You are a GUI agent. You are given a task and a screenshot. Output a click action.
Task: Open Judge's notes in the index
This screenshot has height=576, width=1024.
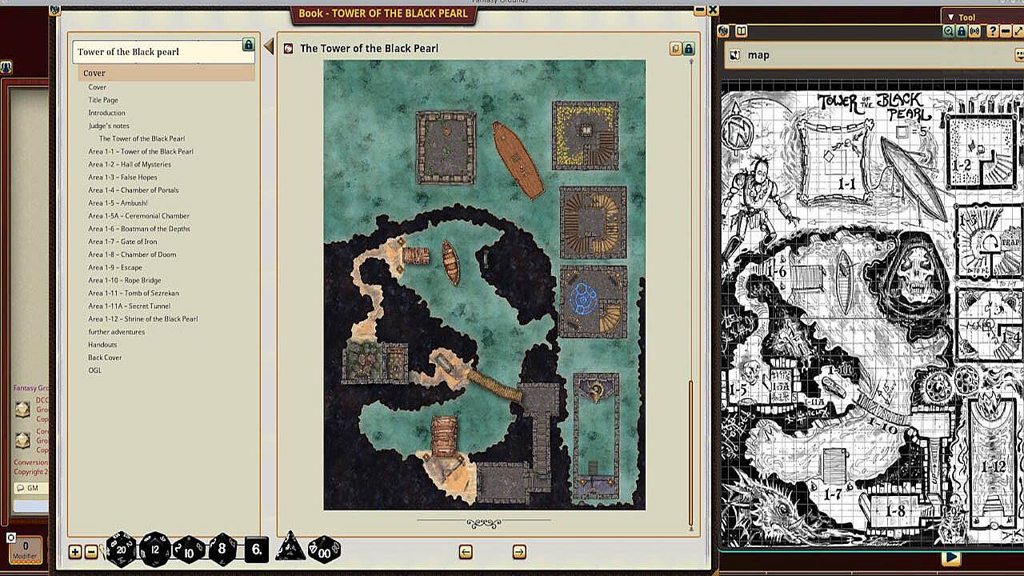tap(109, 126)
